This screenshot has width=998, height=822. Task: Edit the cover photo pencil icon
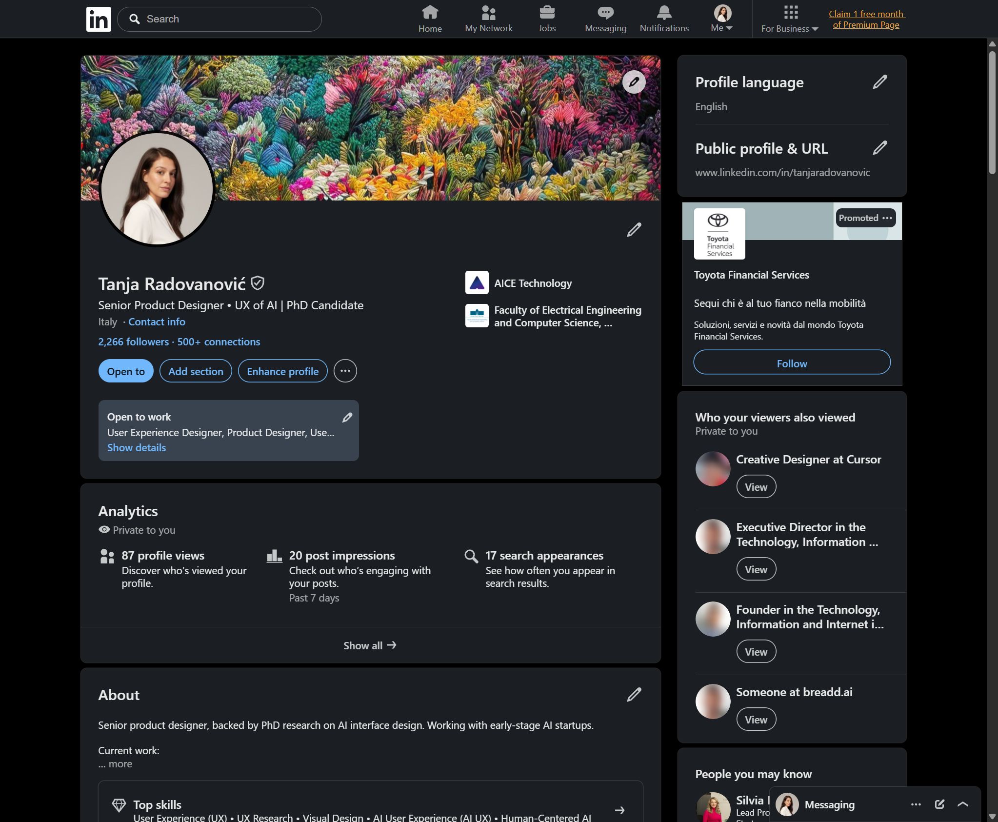pyautogui.click(x=634, y=82)
